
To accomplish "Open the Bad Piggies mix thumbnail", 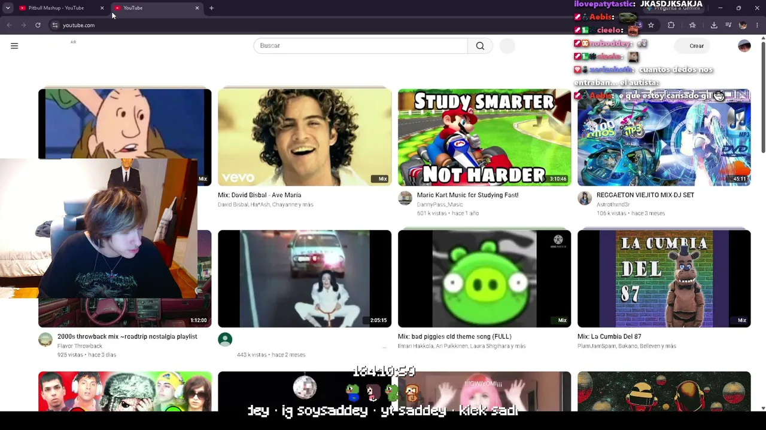I will pos(484,279).
